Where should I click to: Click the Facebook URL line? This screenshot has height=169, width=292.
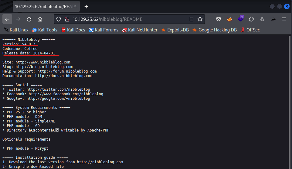point(53,94)
